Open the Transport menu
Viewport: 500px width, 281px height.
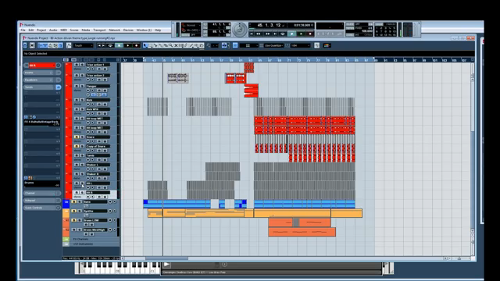coord(99,30)
